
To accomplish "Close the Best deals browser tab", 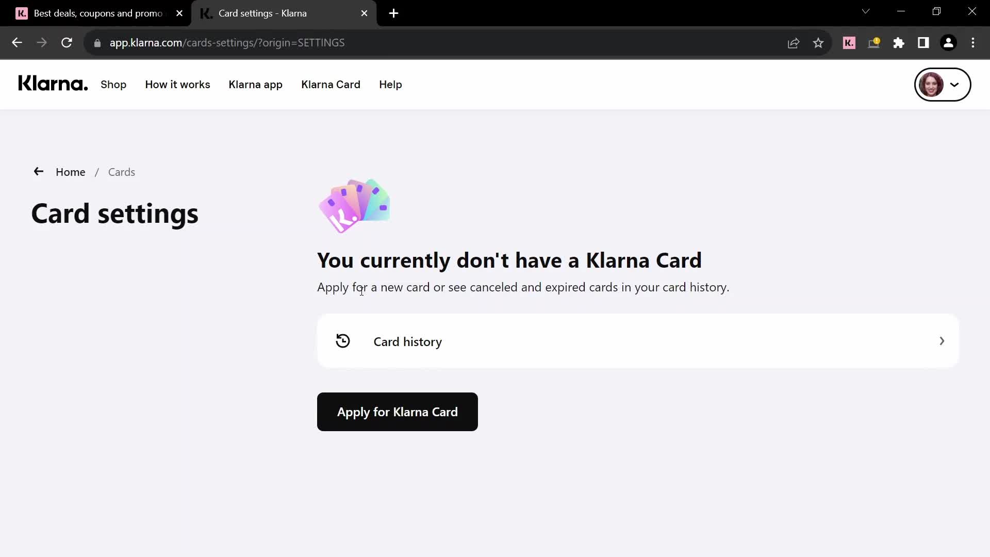I will click(x=179, y=13).
